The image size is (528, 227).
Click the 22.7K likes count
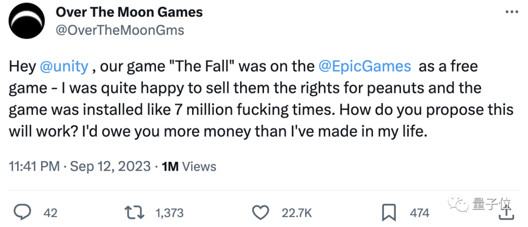point(297,213)
